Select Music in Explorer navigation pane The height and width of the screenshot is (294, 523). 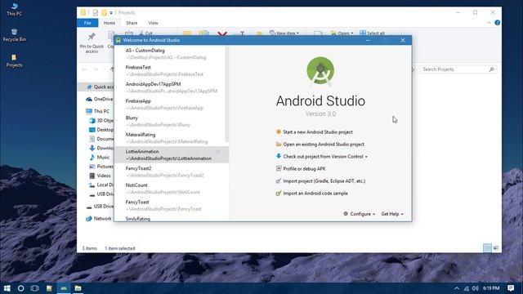click(x=100, y=157)
